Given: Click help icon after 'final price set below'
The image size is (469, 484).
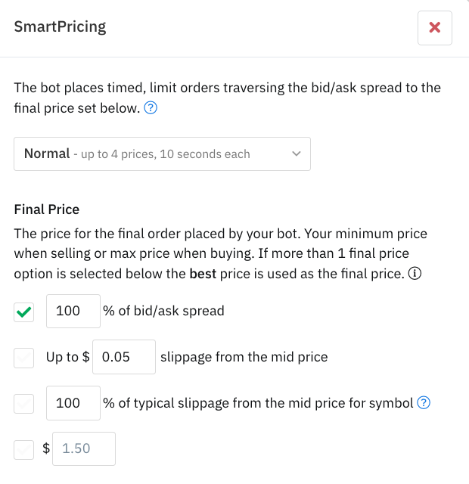Looking at the screenshot, I should [151, 108].
